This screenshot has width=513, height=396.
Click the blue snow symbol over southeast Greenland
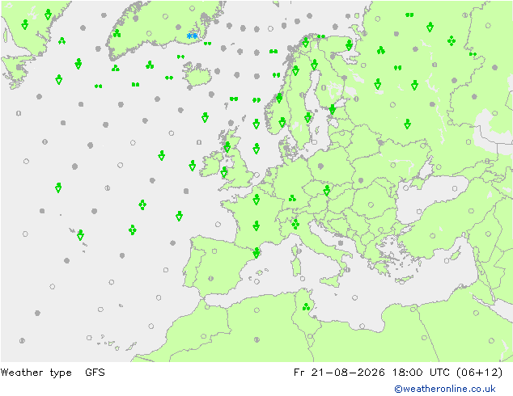click(192, 36)
